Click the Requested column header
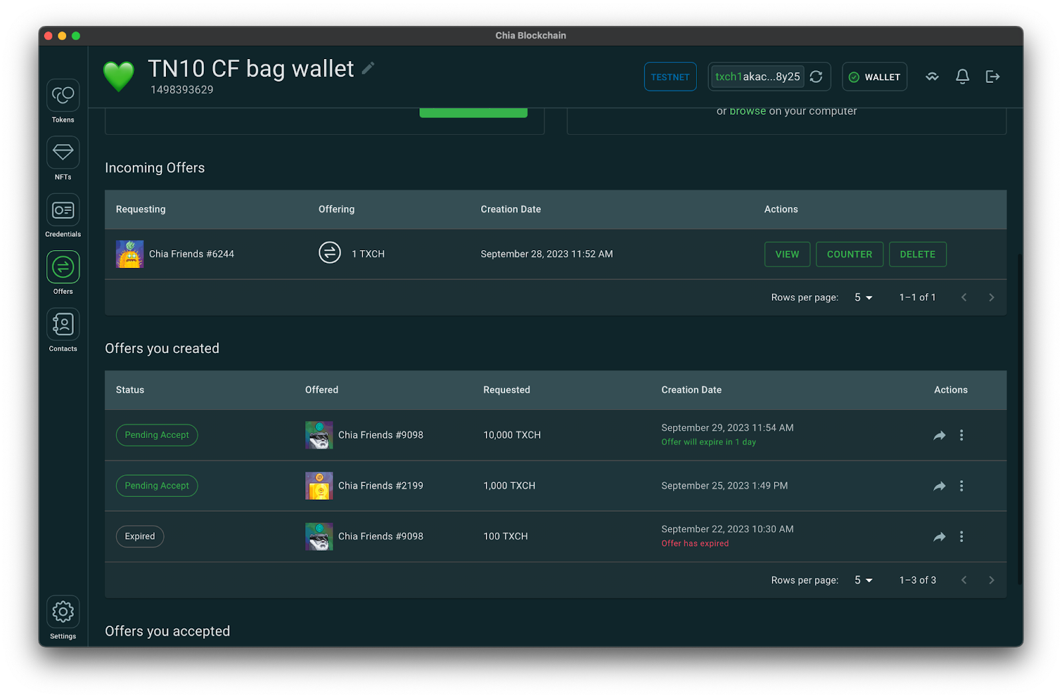The width and height of the screenshot is (1062, 698). [506, 389]
